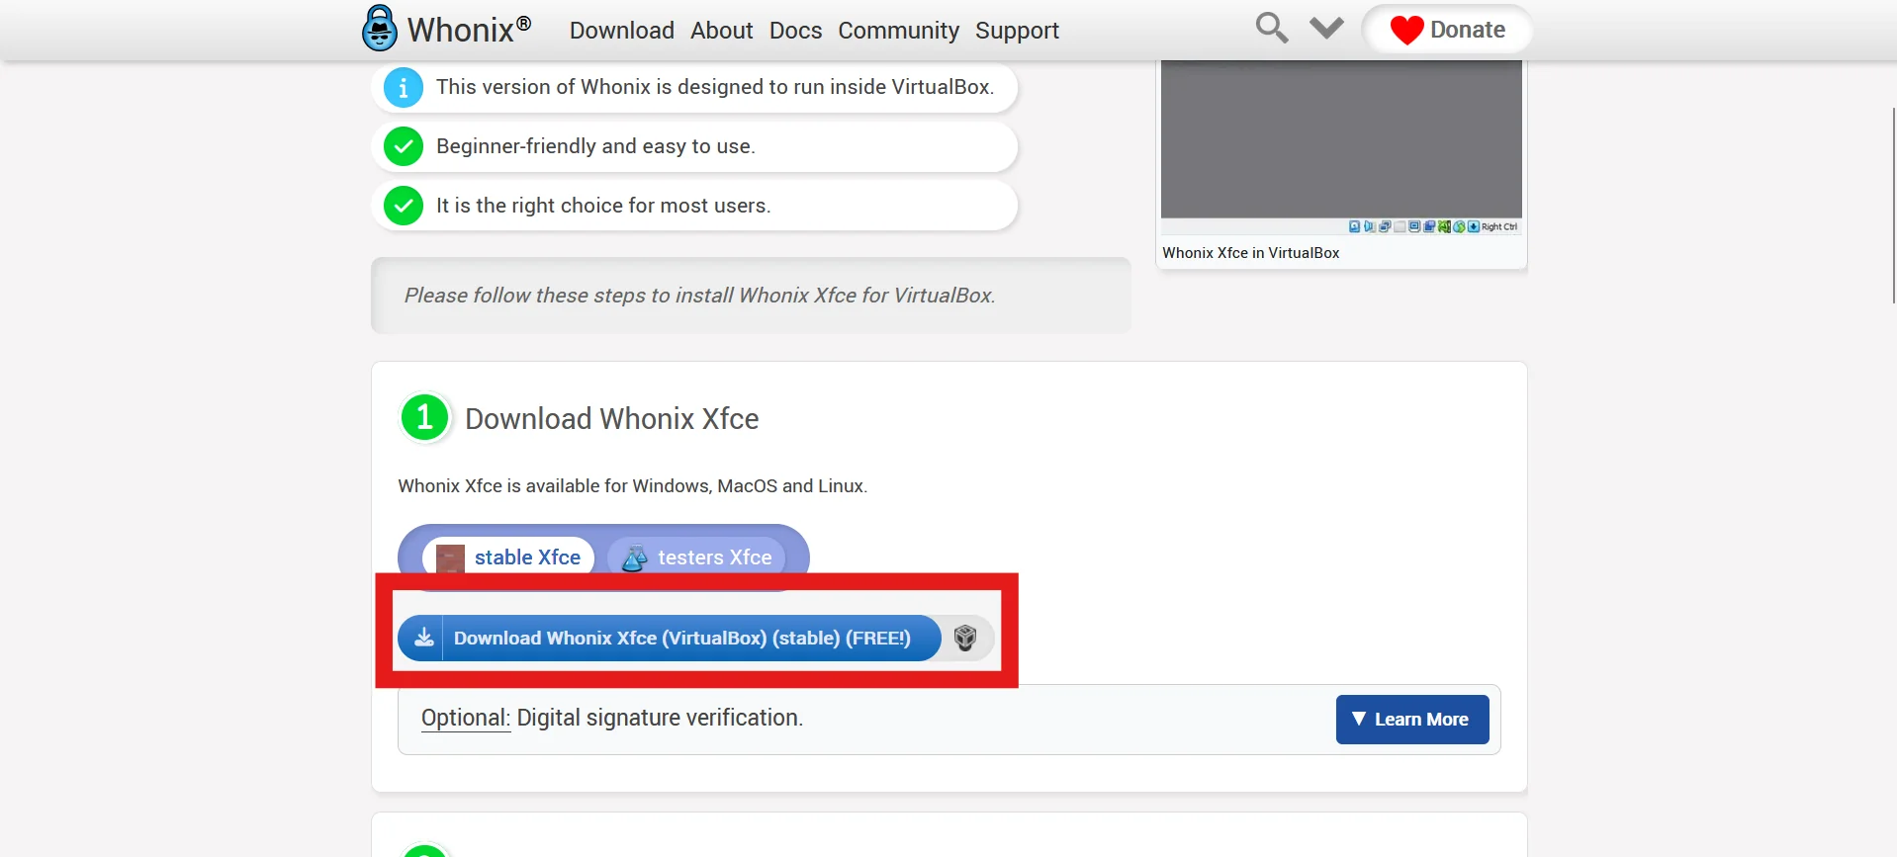The height and width of the screenshot is (857, 1897).
Task: Click Download Whonix Xfce (VirtualBox) button
Action: click(681, 638)
